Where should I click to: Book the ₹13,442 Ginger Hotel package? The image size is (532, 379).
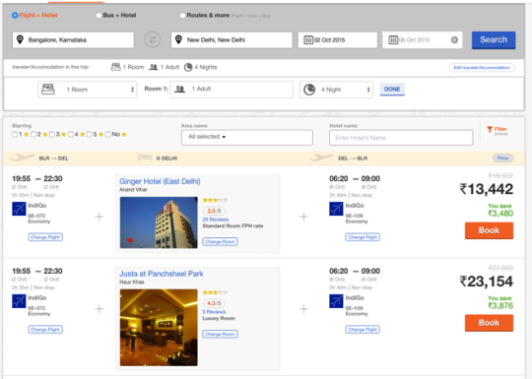(x=489, y=230)
